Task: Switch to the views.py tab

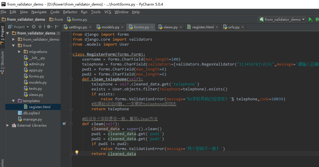Action: point(170,27)
